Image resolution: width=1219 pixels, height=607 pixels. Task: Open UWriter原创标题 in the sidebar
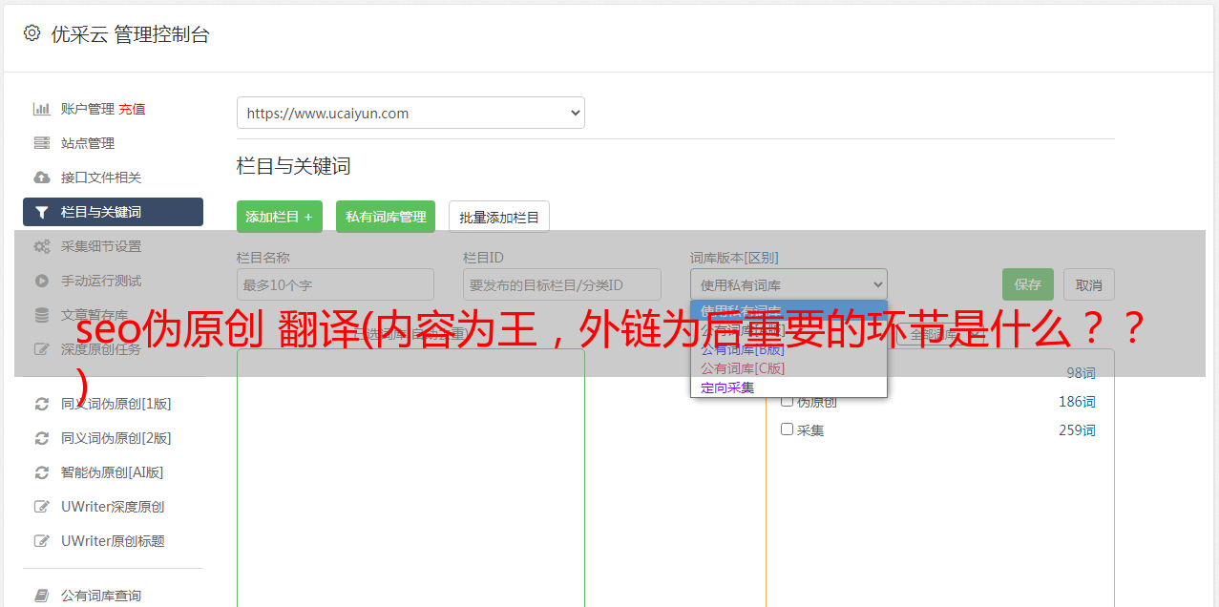[113, 541]
